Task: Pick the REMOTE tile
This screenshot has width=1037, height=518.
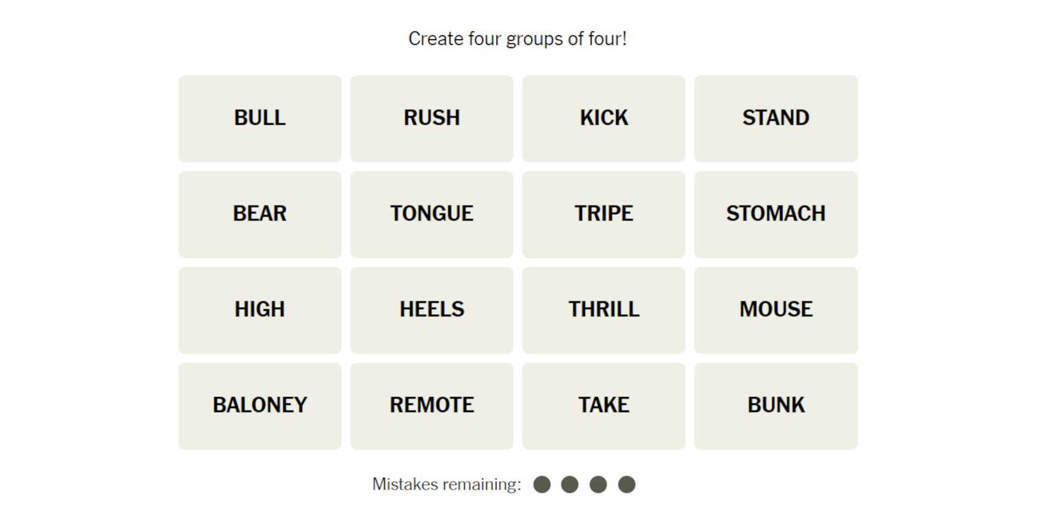Action: tap(432, 406)
